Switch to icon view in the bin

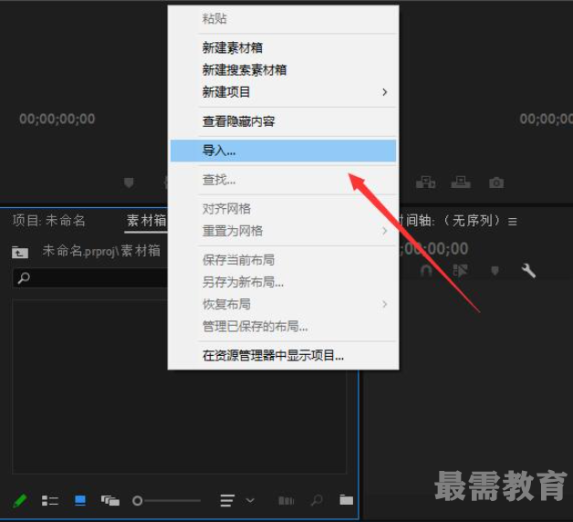pos(80,500)
